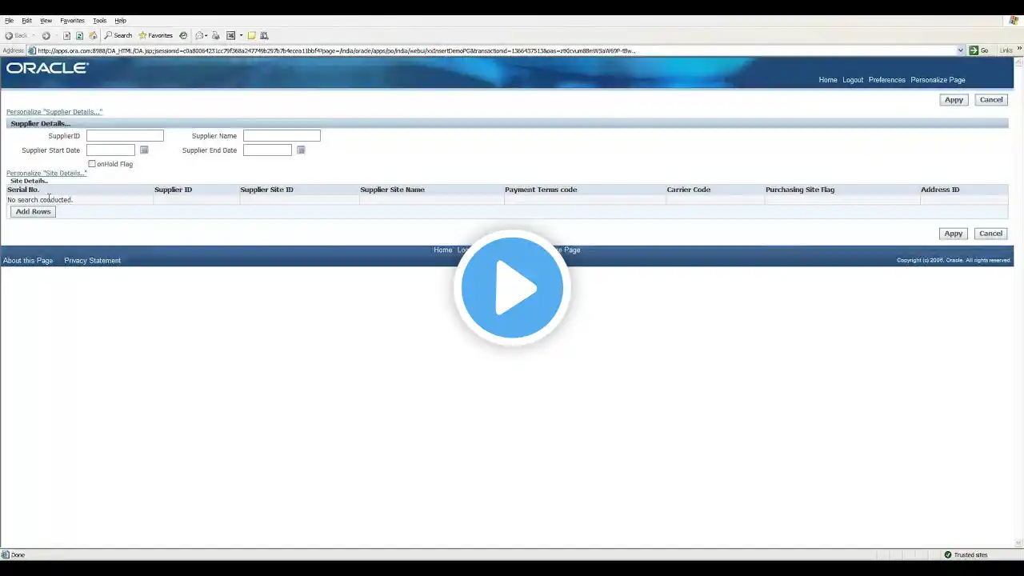Open Supplier End Date calendar picker
The image size is (1024, 576).
(x=301, y=150)
